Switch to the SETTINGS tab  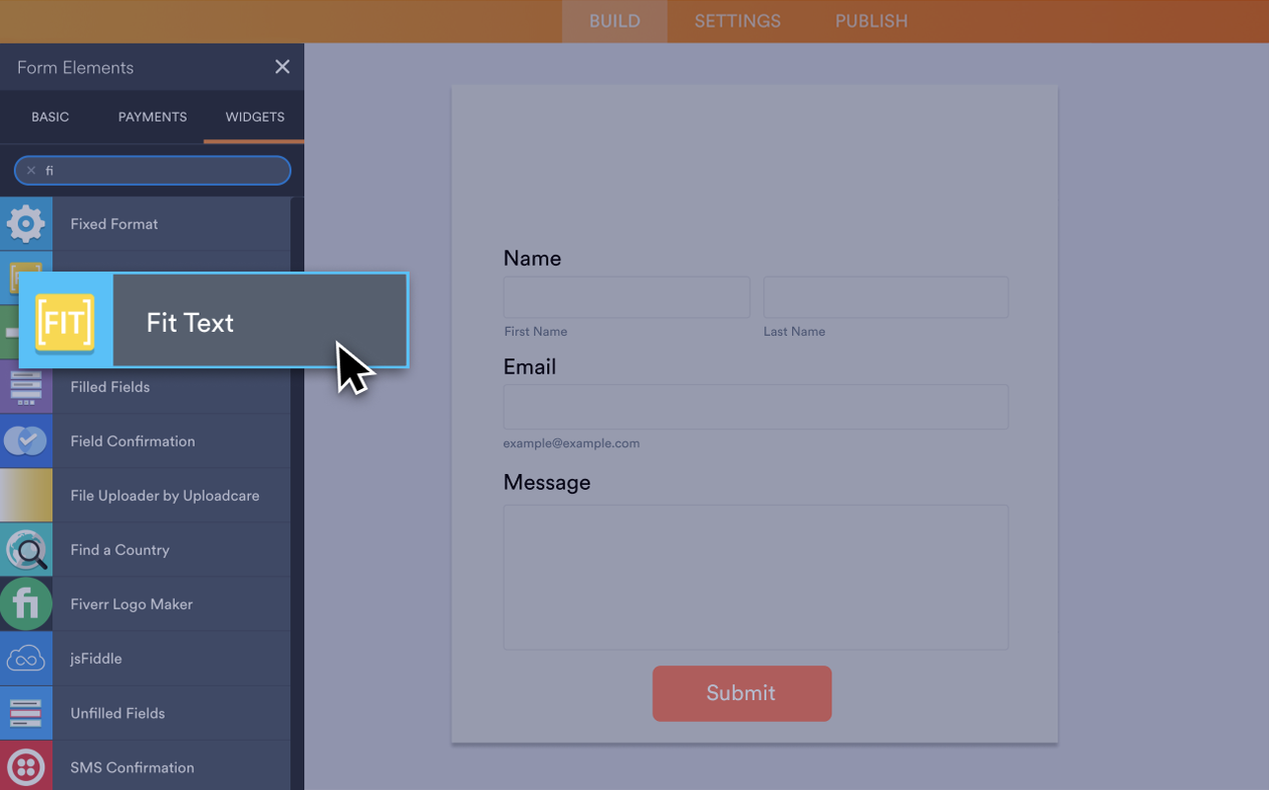click(x=737, y=21)
